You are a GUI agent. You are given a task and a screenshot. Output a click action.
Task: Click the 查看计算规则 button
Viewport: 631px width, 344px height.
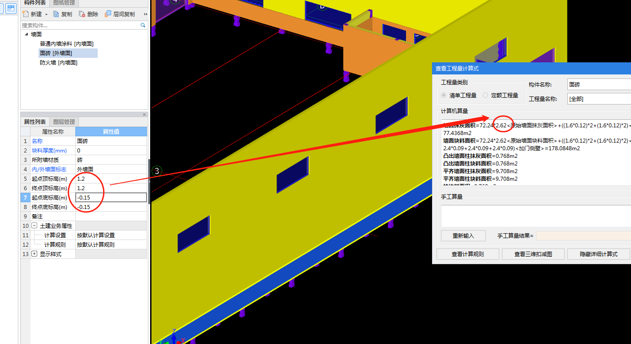point(467,254)
